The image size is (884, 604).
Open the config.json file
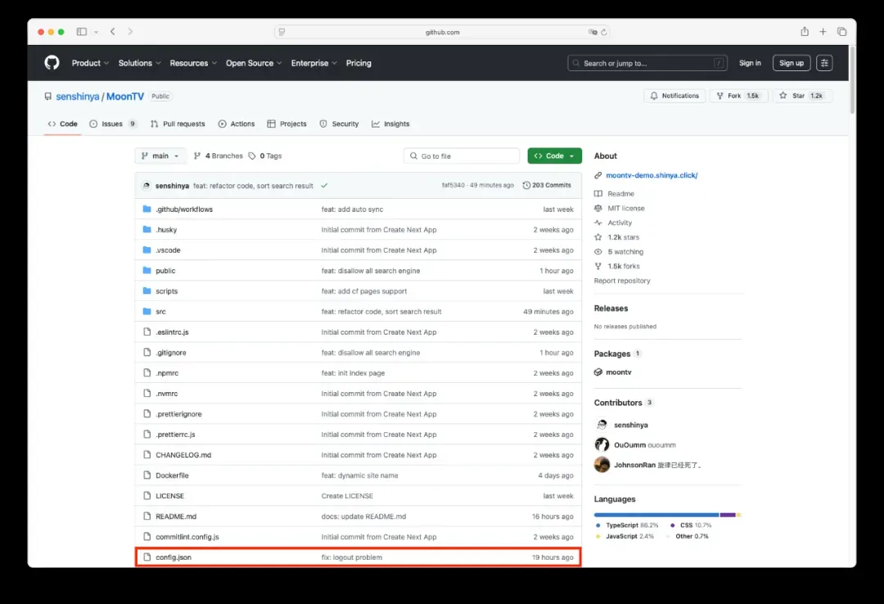pyautogui.click(x=174, y=557)
